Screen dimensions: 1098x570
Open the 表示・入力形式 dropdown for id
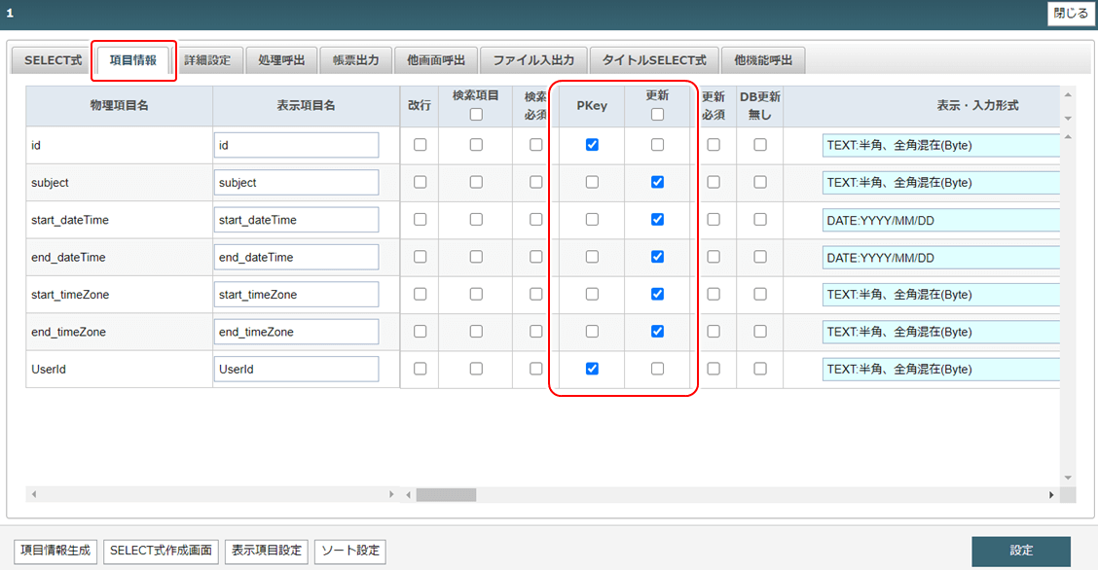(x=940, y=145)
